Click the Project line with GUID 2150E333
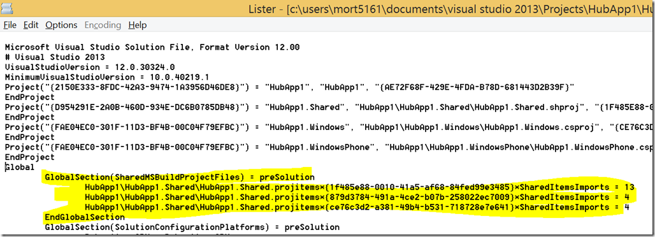The image size is (655, 237). click(x=291, y=87)
